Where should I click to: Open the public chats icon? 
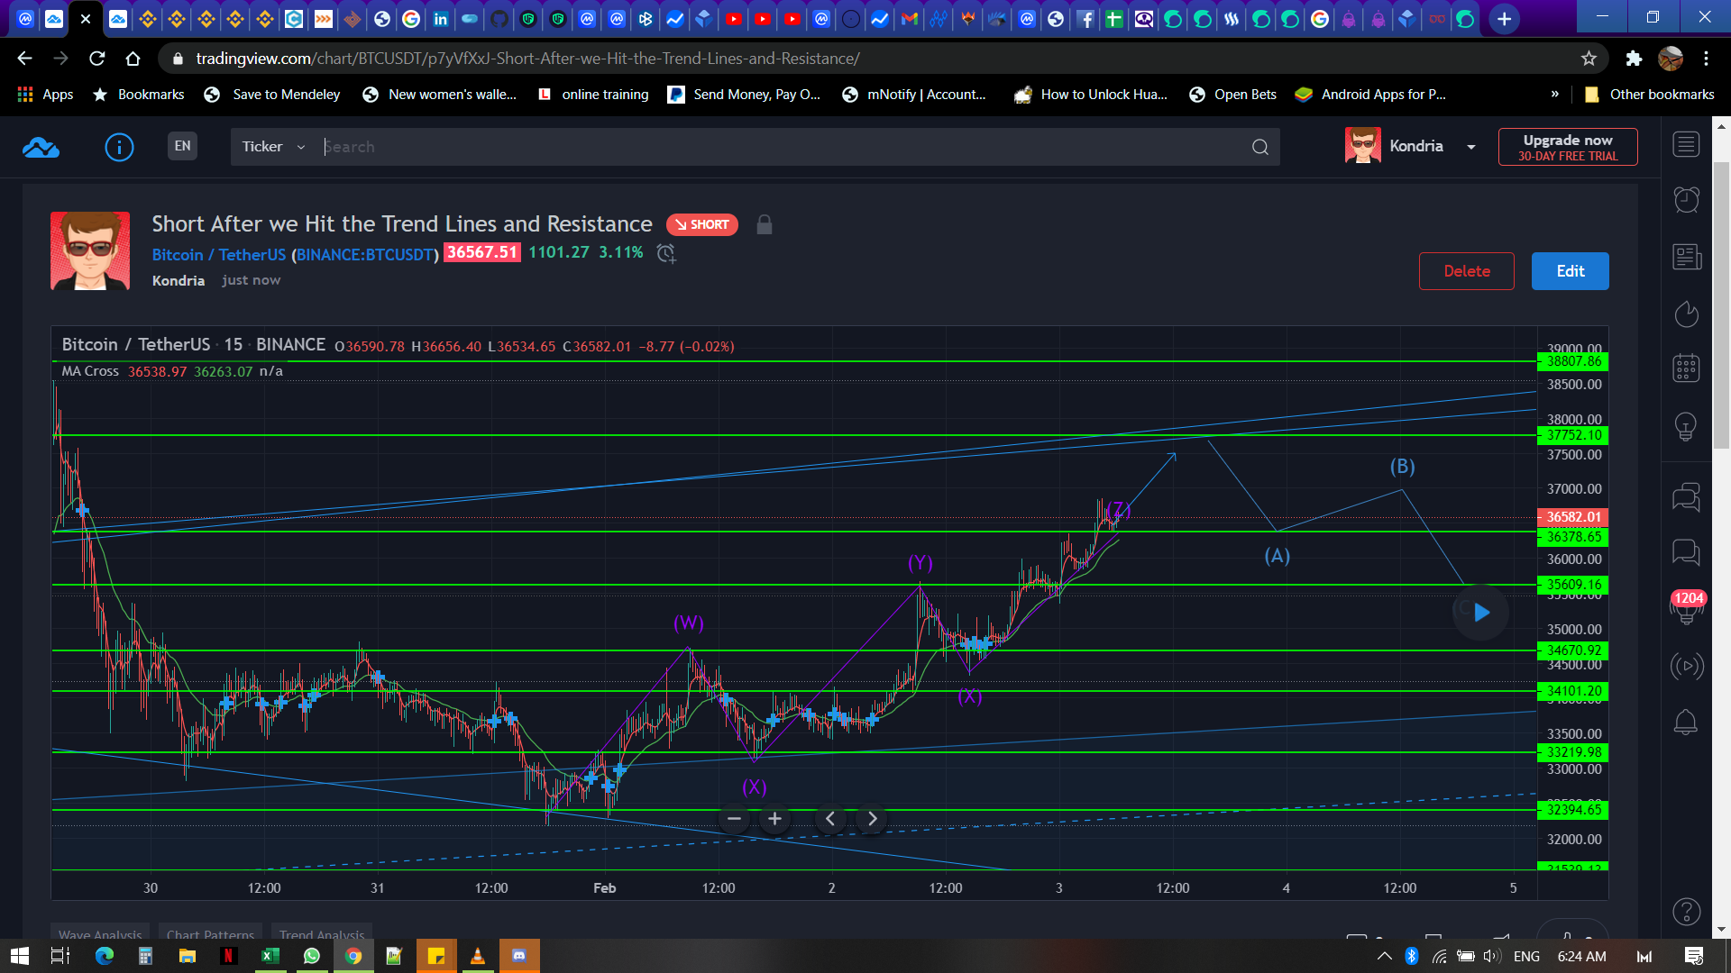[x=1686, y=496]
